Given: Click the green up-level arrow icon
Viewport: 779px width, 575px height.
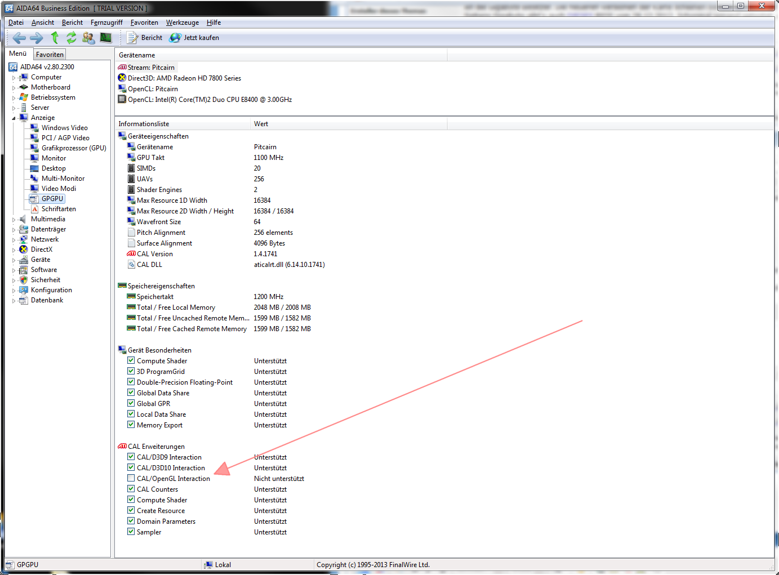Looking at the screenshot, I should [x=55, y=38].
